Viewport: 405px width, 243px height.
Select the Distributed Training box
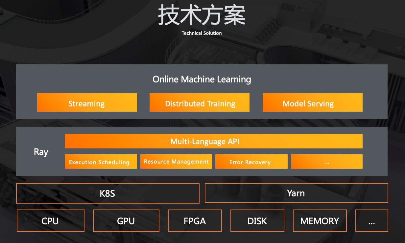tap(200, 102)
